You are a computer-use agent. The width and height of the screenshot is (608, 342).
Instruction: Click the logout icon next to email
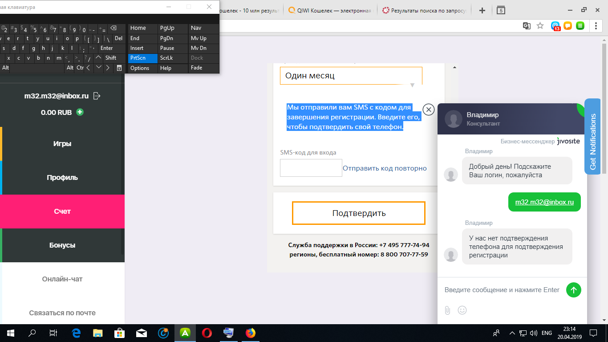point(97,96)
